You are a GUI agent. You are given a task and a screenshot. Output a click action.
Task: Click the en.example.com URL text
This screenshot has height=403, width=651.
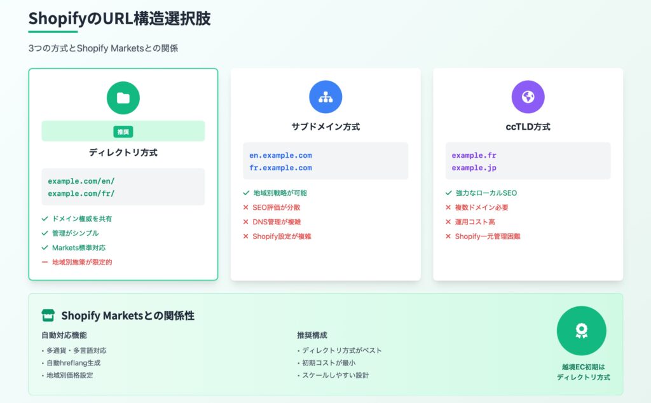pyautogui.click(x=280, y=156)
